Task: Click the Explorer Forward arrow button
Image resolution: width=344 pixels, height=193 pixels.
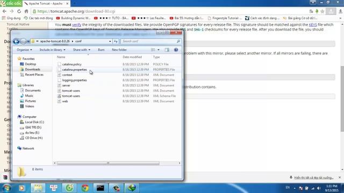Action: click(x=23, y=41)
